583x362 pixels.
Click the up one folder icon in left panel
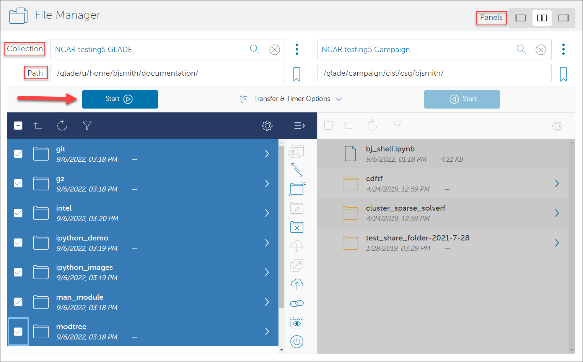pyautogui.click(x=37, y=125)
